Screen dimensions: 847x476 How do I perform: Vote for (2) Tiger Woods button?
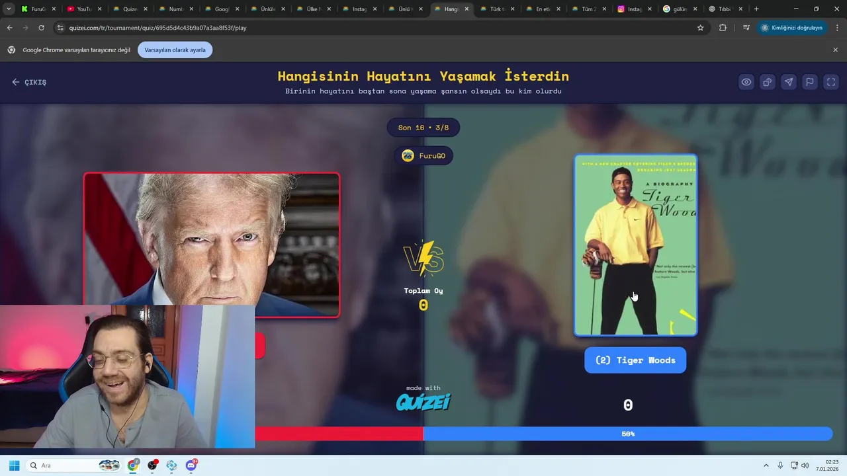point(635,360)
